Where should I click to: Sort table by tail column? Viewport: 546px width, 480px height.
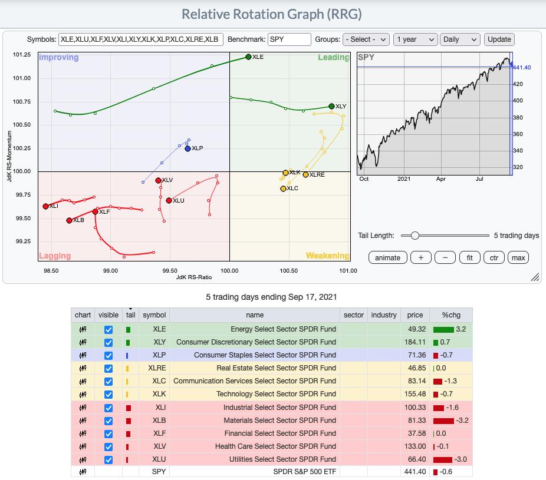coord(130,315)
